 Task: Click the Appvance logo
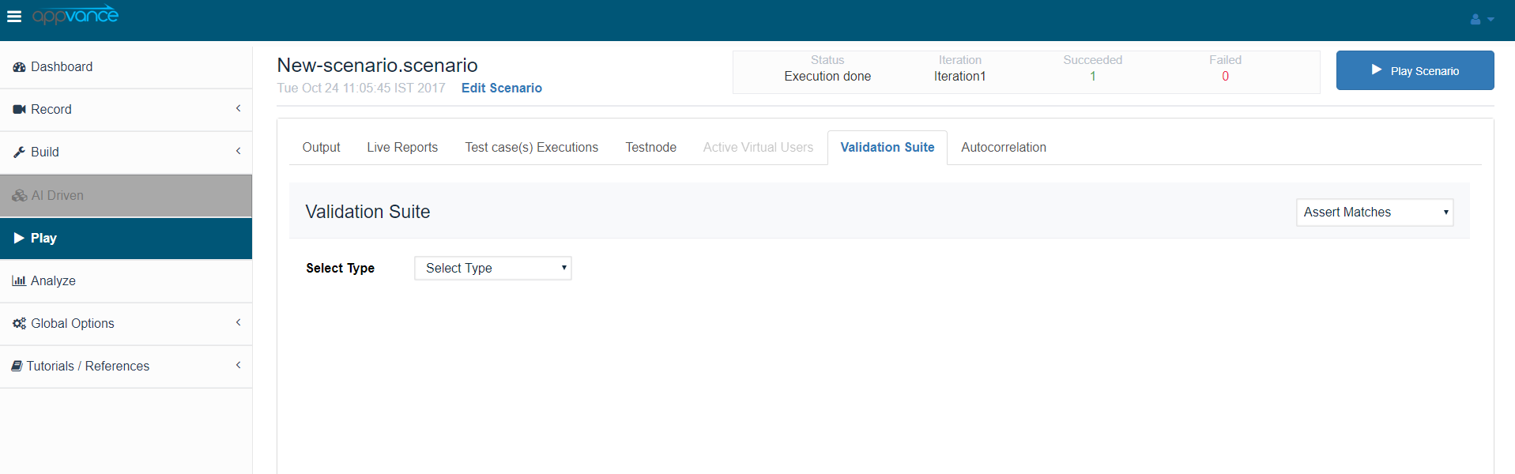(75, 16)
